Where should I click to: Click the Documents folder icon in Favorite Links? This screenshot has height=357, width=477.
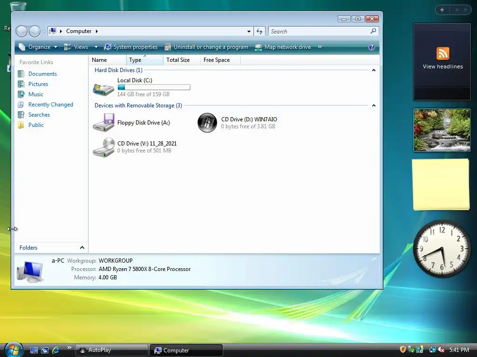pos(21,74)
